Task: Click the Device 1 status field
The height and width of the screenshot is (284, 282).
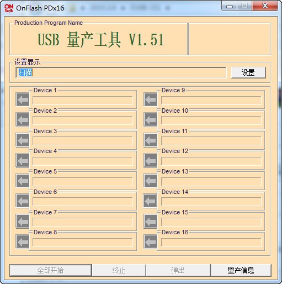Action: tap(83, 101)
